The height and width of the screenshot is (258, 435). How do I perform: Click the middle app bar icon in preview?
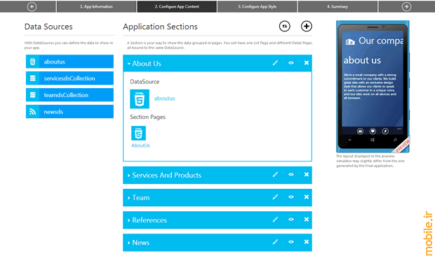(x=373, y=131)
